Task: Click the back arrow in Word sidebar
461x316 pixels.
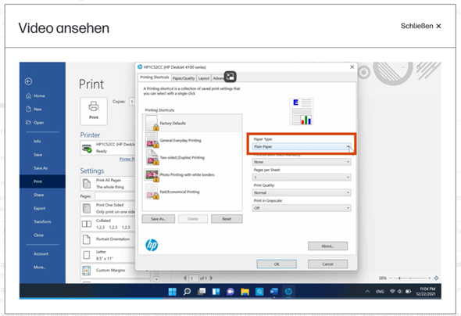Action: coord(28,81)
